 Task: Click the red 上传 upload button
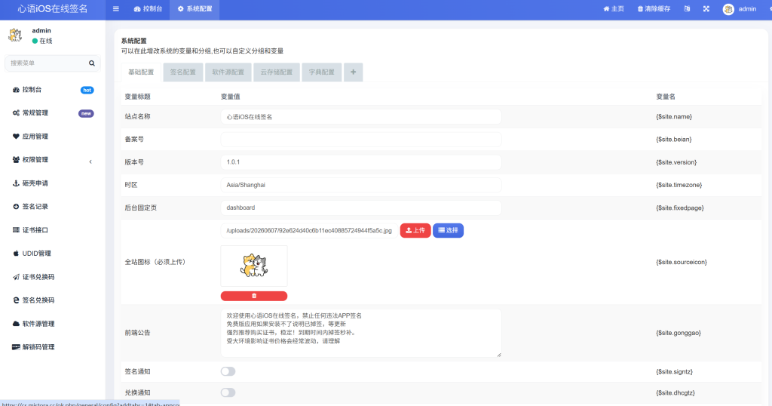coord(415,231)
